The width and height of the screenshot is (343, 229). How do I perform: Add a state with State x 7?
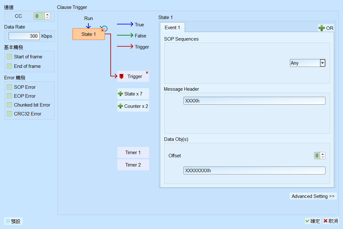133,94
